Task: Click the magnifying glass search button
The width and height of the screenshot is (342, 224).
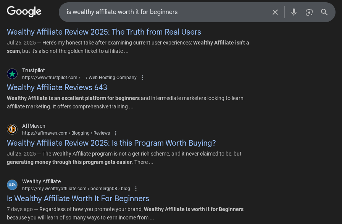Action: 324,12
